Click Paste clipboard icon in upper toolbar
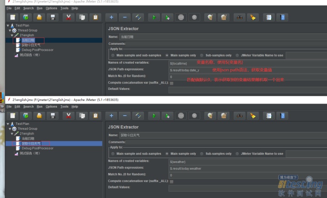This screenshot has height=198, width=327. pyautogui.click(x=95, y=17)
